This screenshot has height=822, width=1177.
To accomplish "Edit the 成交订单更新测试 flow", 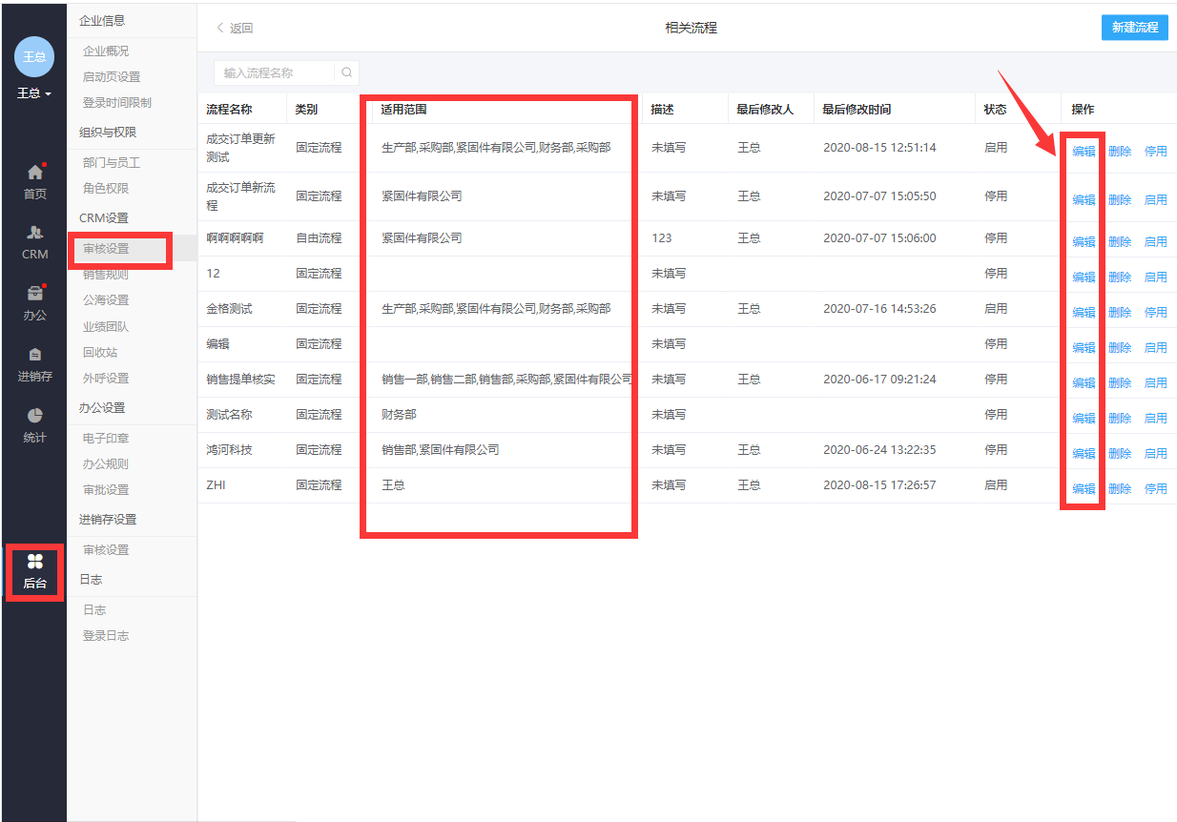I will (1084, 152).
